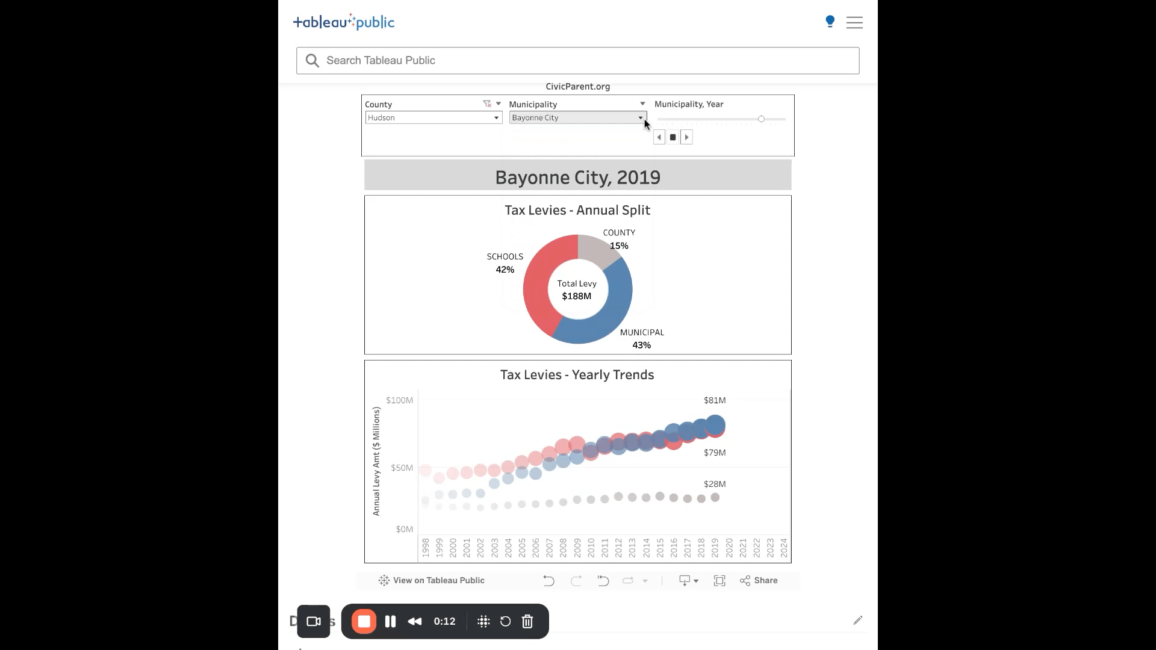The image size is (1156, 650).
Task: Open the hamburger menu icon
Action: (854, 23)
